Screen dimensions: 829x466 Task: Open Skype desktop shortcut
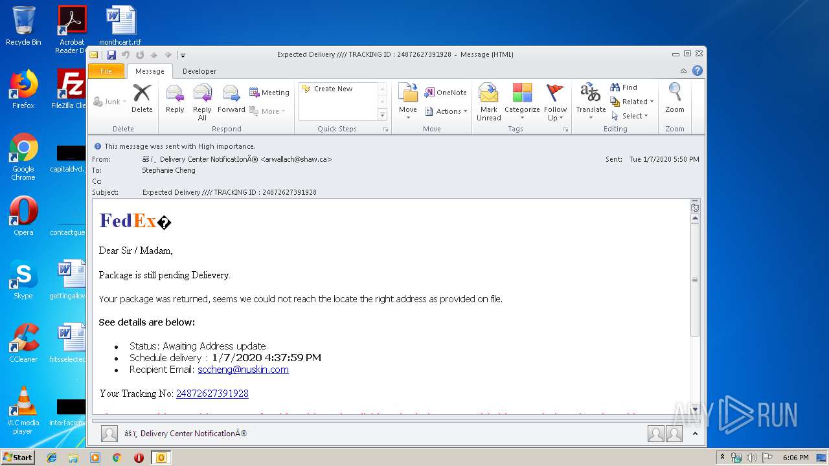coord(23,280)
